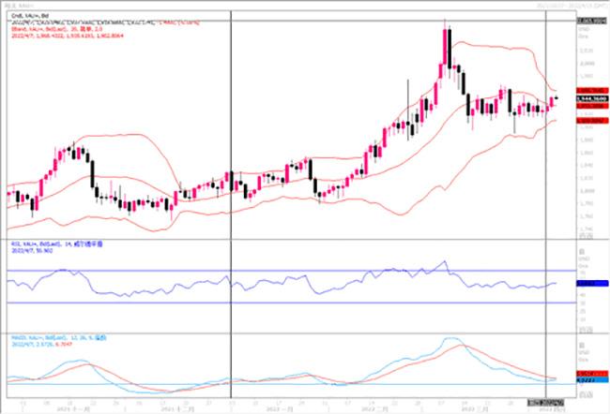Click the top crosshair price label on axis
The image size is (610, 414).
(x=588, y=20)
